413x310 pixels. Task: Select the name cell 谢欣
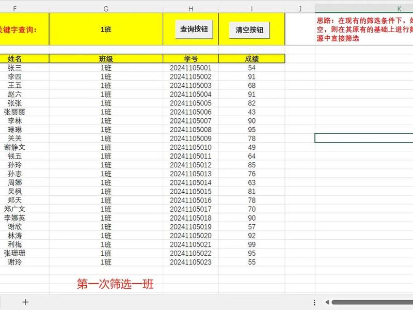[x=24, y=227]
